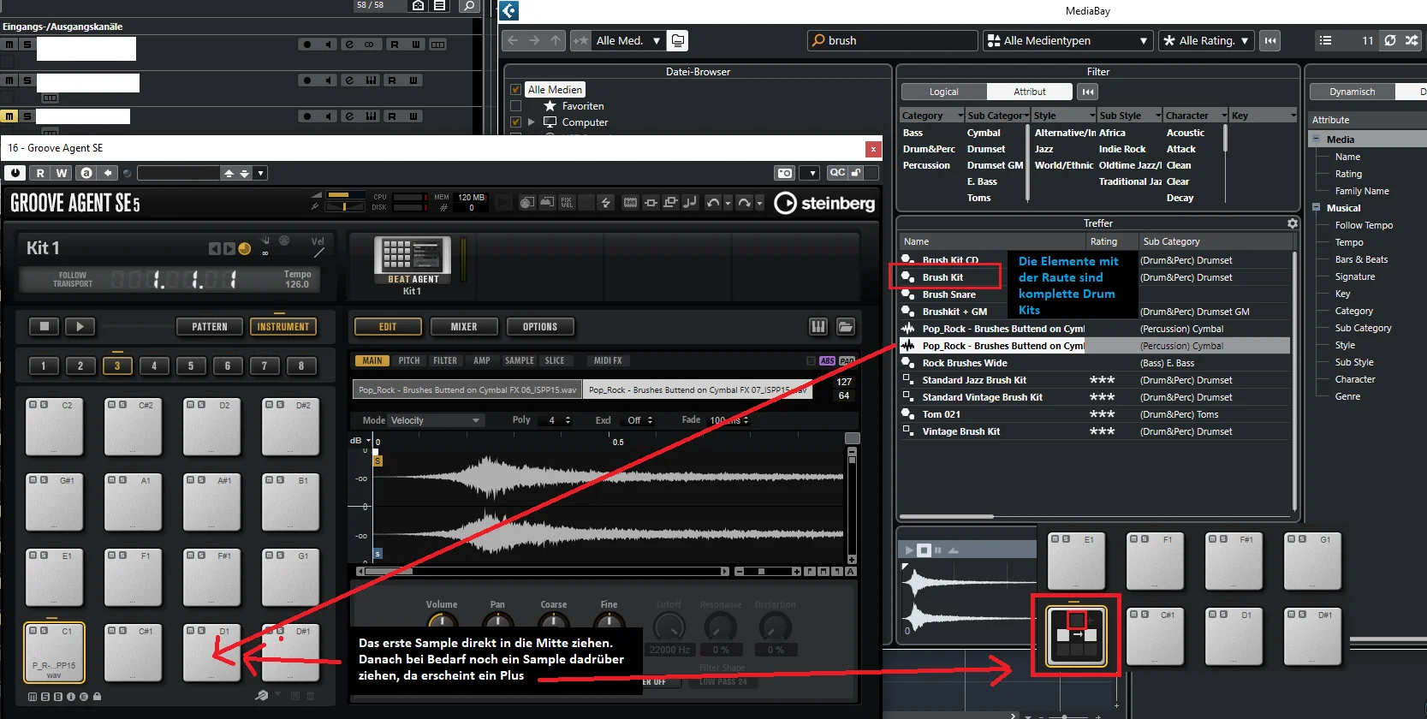Screen dimensions: 1427x719
Task: Click the redo arrow in Groove Agent toolbar
Action: [744, 203]
